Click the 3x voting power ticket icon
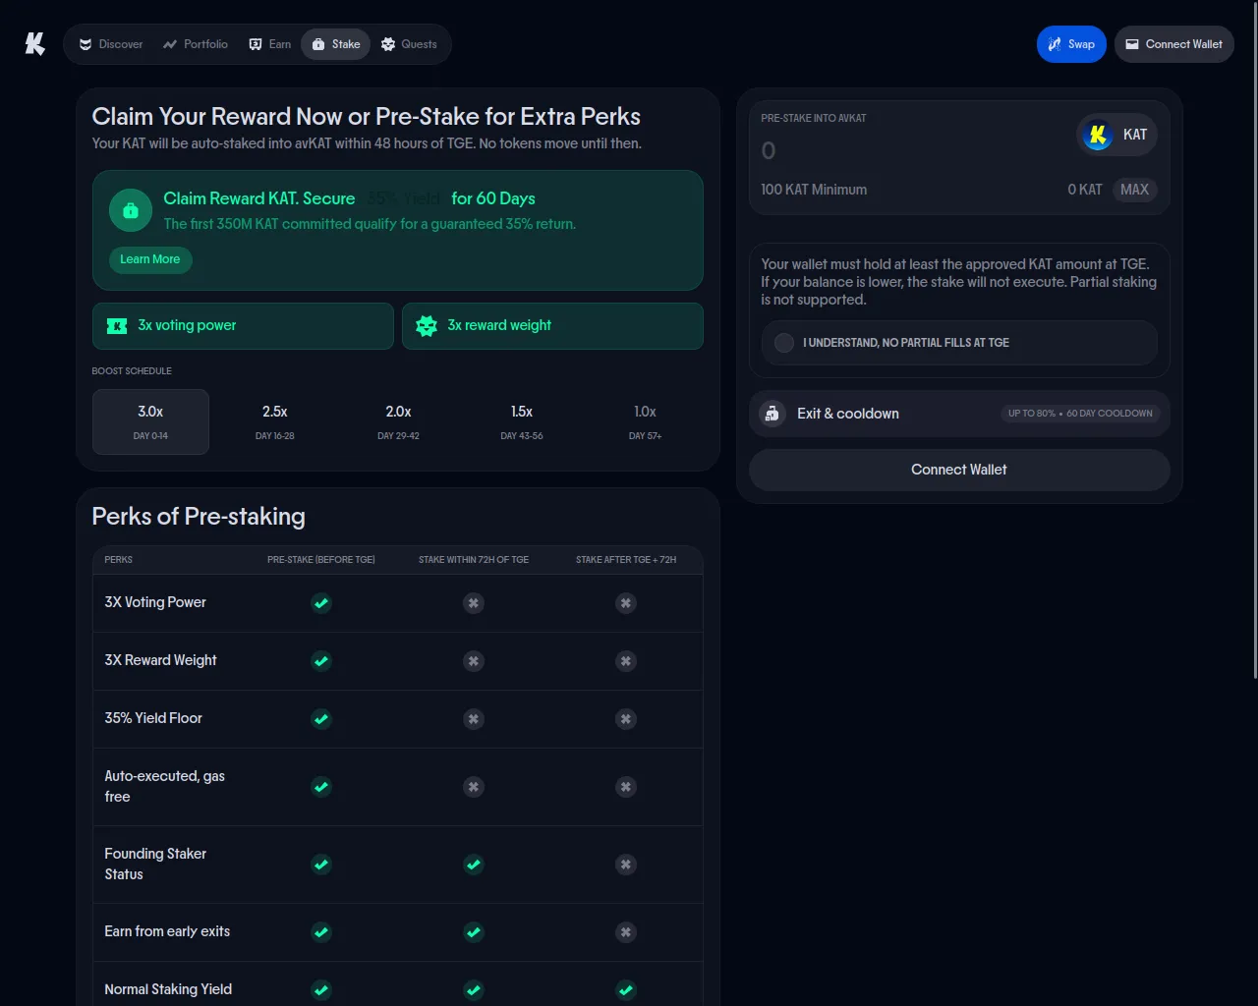Viewport: 1258px width, 1006px height. 117,326
